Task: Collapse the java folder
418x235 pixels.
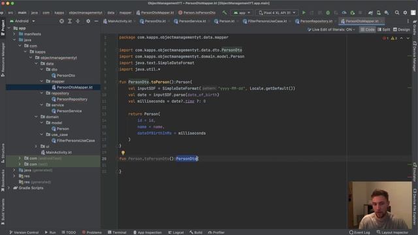Action: (x=14, y=40)
